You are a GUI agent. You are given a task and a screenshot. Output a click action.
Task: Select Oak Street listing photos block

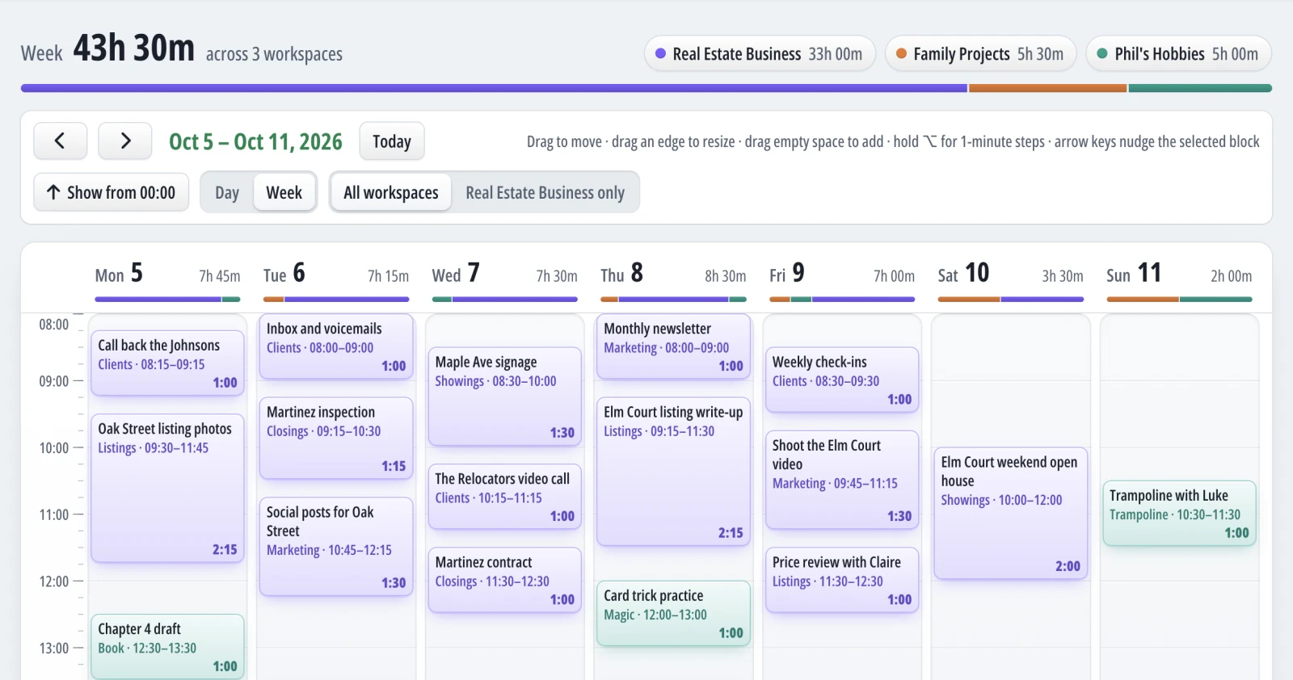(x=167, y=489)
